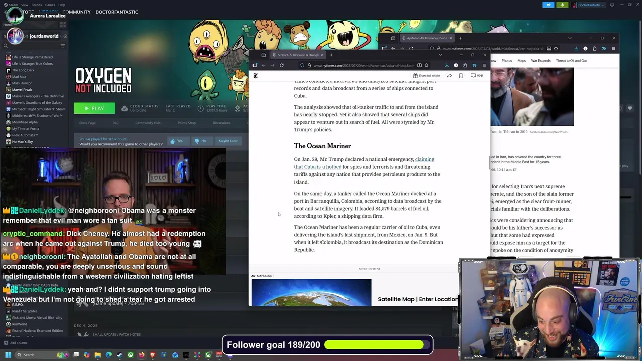Expand tab list dropdown in rear Firefox
Screen dimensions: 642x361
point(570,38)
